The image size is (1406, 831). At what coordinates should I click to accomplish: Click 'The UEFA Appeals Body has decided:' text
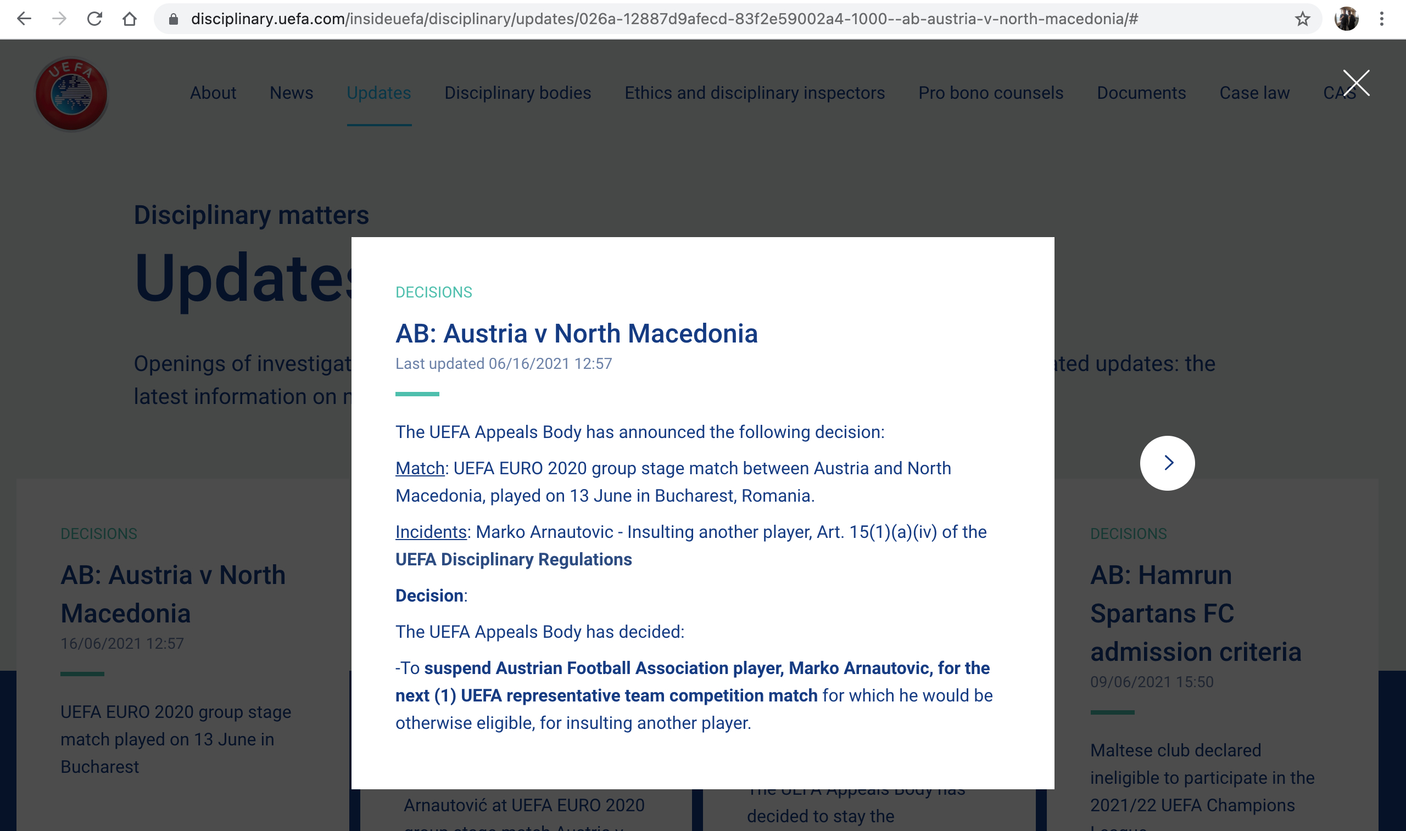(539, 632)
